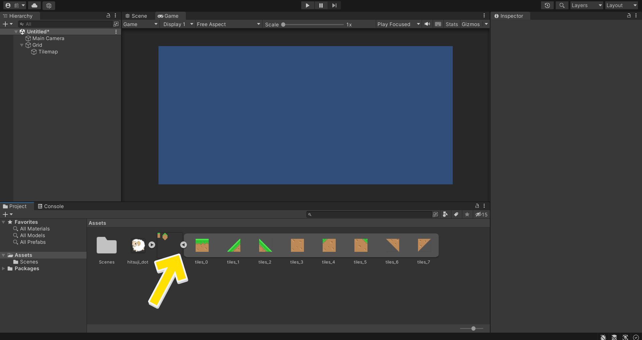
Task: Click the Gizmos button
Action: click(470, 24)
